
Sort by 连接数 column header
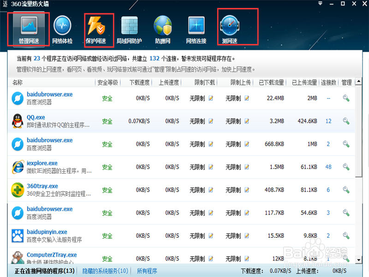(328, 83)
